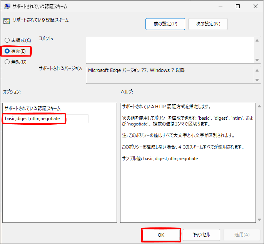Image resolution: width=264 pixels, height=244 pixels.
Task: Click the help panel scroll up arrow
Action: click(257, 106)
